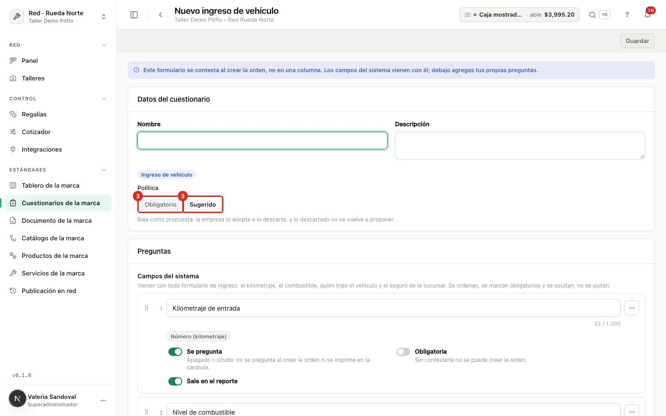Open Servicios de la marca

[x=58, y=273]
